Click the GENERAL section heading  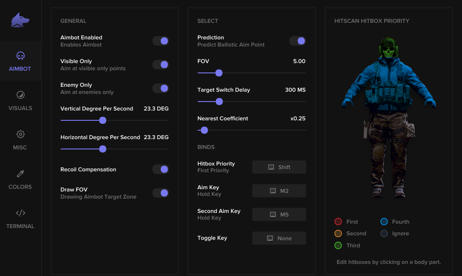tap(73, 21)
